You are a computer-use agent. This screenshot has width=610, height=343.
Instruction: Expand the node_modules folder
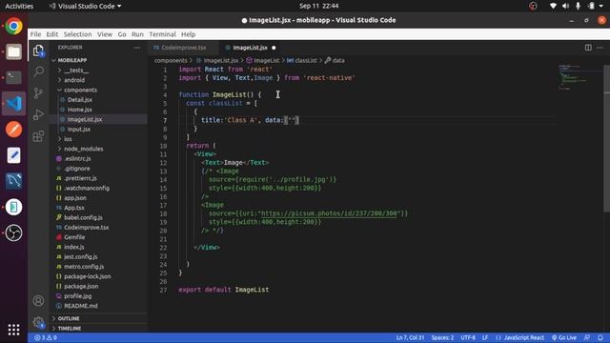[x=83, y=149]
